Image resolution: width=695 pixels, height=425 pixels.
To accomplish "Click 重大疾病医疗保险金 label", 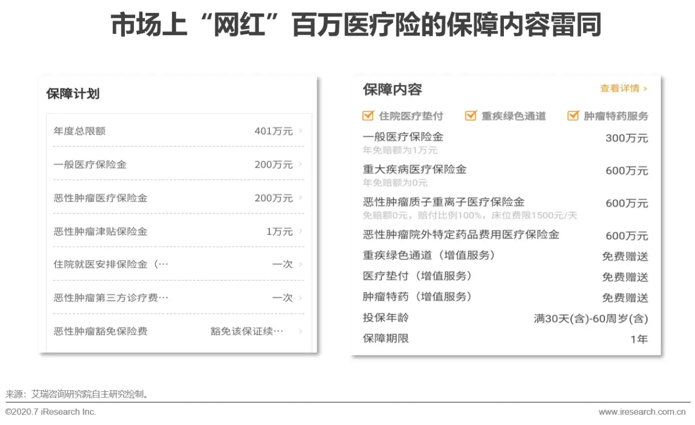I will tap(415, 169).
